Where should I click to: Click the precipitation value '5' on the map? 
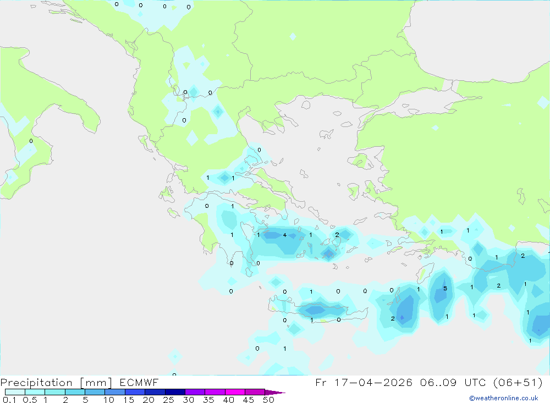[x=445, y=288]
